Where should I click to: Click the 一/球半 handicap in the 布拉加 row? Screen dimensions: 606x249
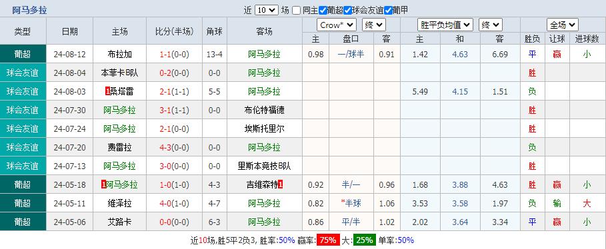pyautogui.click(x=351, y=55)
